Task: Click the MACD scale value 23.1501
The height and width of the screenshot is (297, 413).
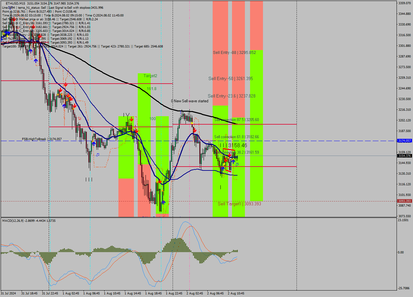Action: tap(403, 220)
